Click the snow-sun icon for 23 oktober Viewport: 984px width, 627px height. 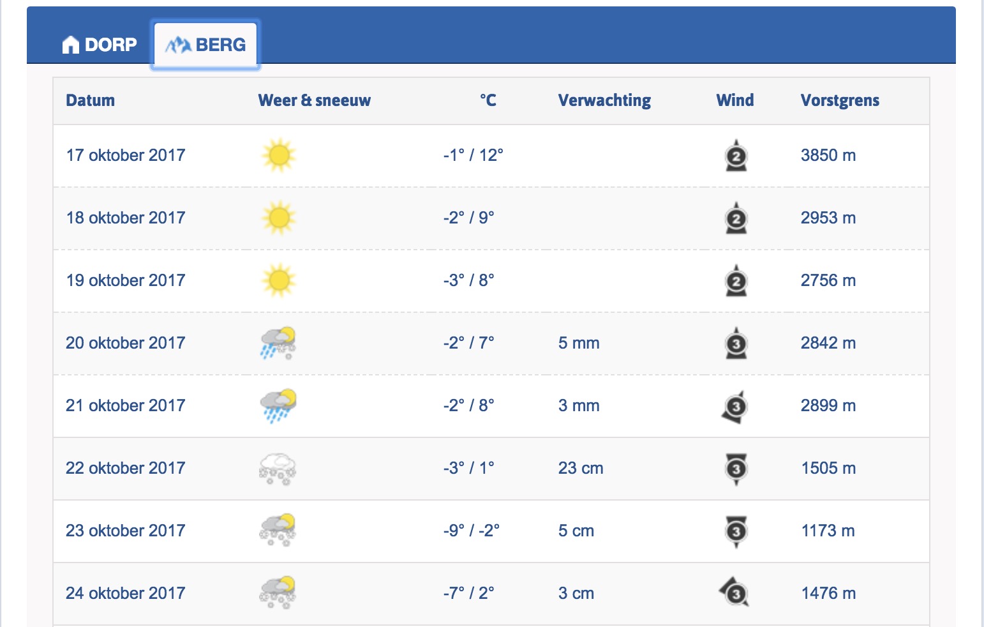pos(278,531)
